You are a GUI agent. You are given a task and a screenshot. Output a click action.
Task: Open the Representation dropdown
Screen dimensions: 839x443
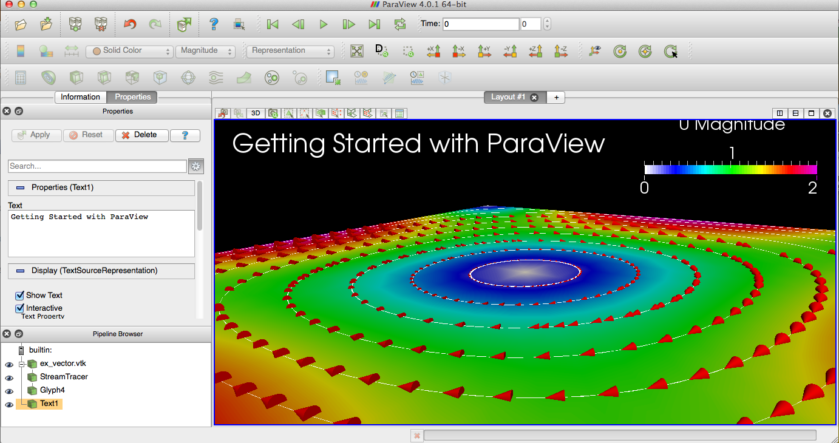290,51
